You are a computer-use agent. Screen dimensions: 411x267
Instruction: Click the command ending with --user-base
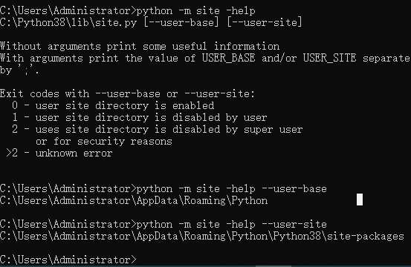click(232, 189)
